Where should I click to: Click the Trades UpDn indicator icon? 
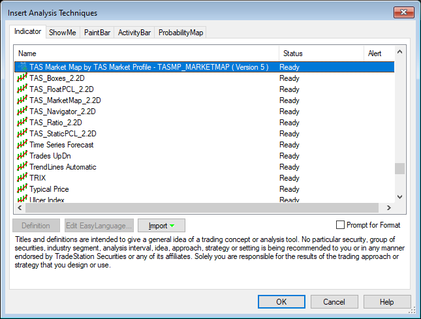point(22,155)
